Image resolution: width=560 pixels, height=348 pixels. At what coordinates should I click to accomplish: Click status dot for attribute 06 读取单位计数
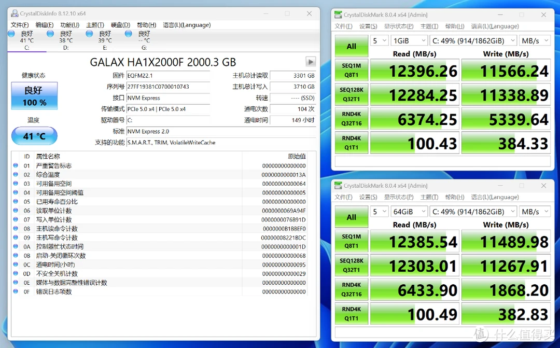(16, 211)
